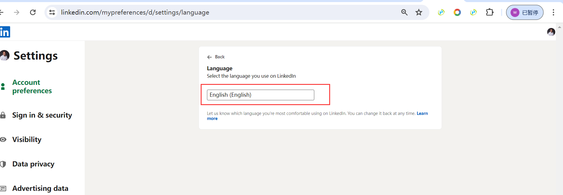
Task: Open Sign in & security section
Action: click(42, 115)
